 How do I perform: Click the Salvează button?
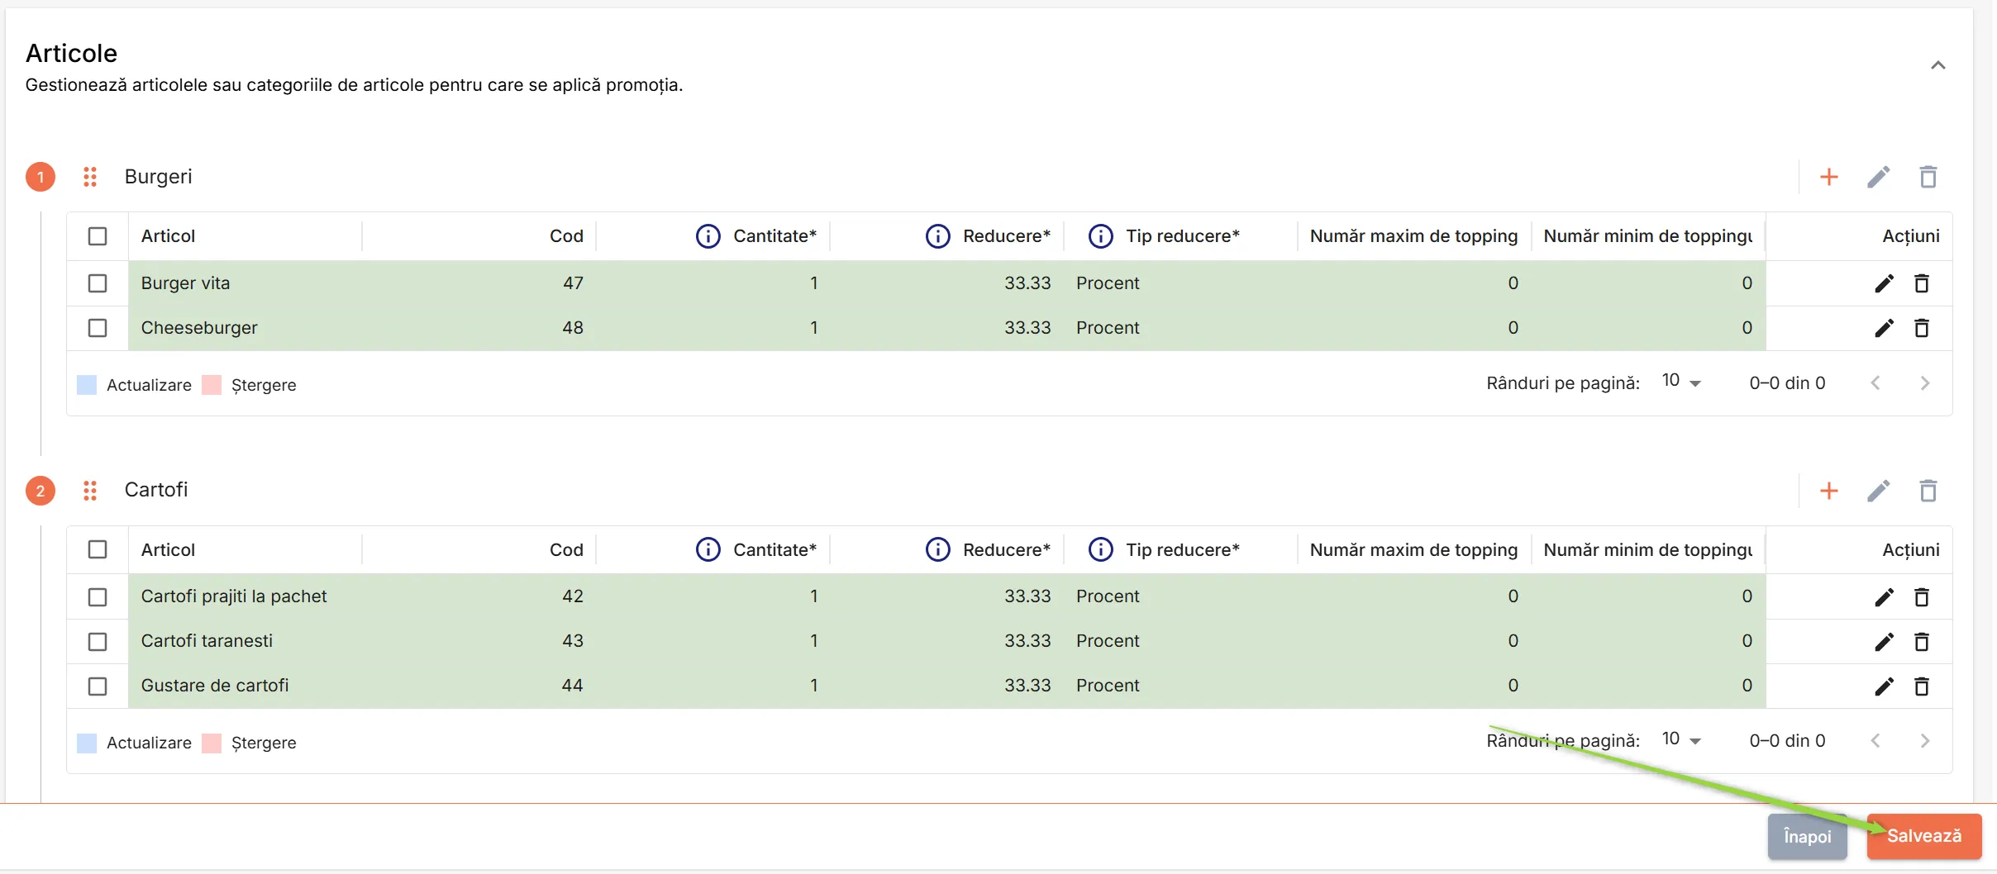tap(1924, 836)
